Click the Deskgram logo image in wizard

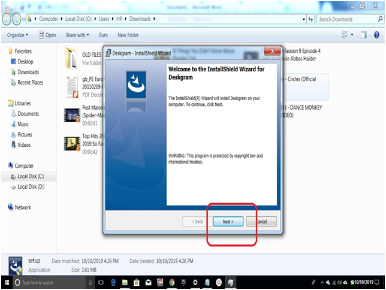click(136, 84)
